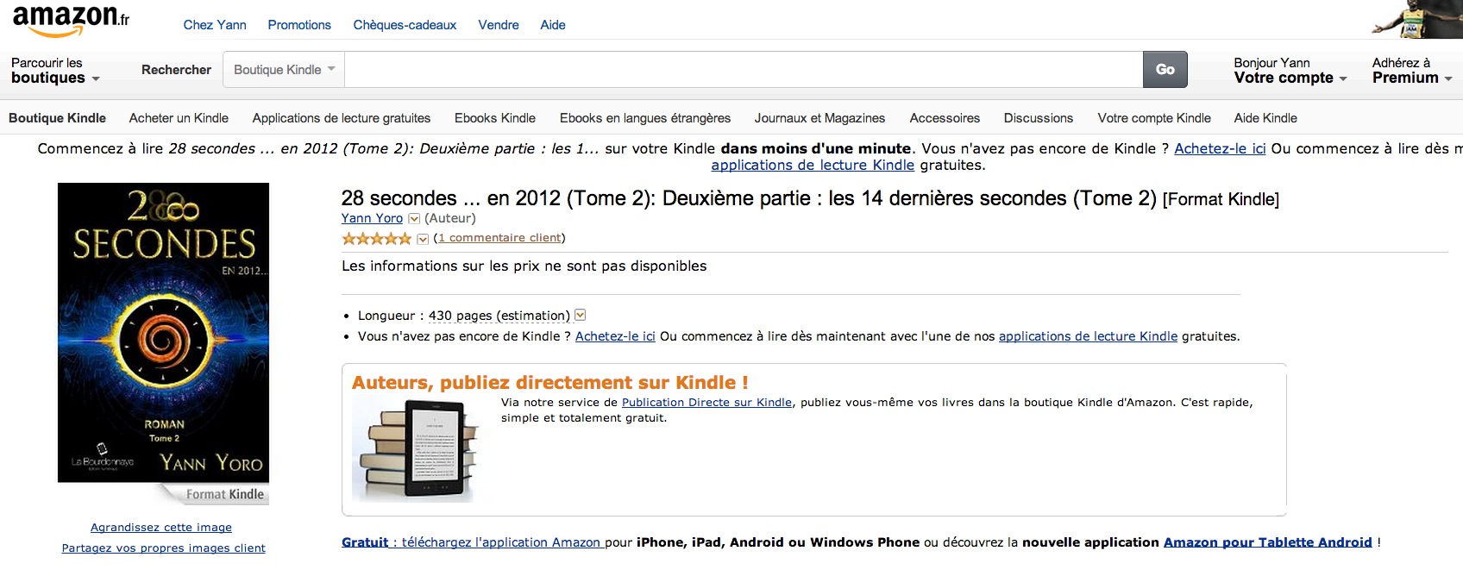Open the Yann Yoro author link
The height and width of the screenshot is (576, 1463).
click(372, 219)
